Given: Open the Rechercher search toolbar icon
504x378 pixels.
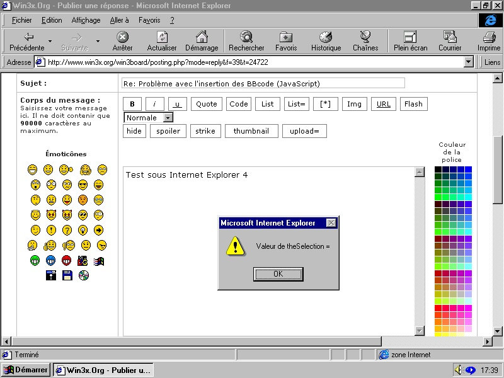Looking at the screenshot, I should point(246,37).
